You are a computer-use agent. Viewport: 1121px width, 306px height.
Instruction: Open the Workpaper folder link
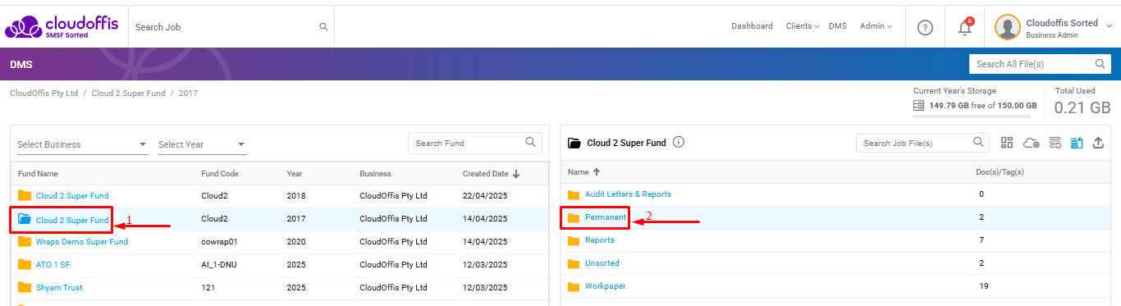click(x=606, y=286)
